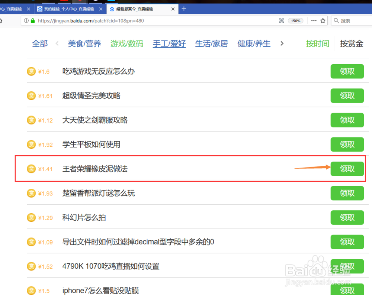This screenshot has width=372, height=295.
Task: Show previous categories with left chevron
Action: pyautogui.click(x=57, y=43)
